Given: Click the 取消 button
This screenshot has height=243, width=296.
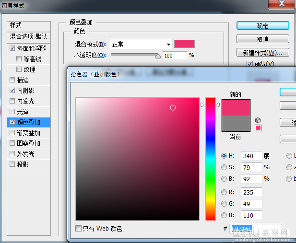Looking at the screenshot, I should (263, 39).
